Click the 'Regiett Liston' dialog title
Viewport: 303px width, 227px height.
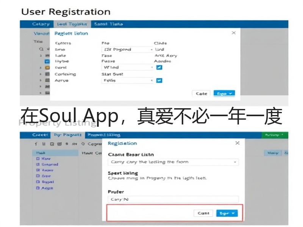(x=71, y=34)
